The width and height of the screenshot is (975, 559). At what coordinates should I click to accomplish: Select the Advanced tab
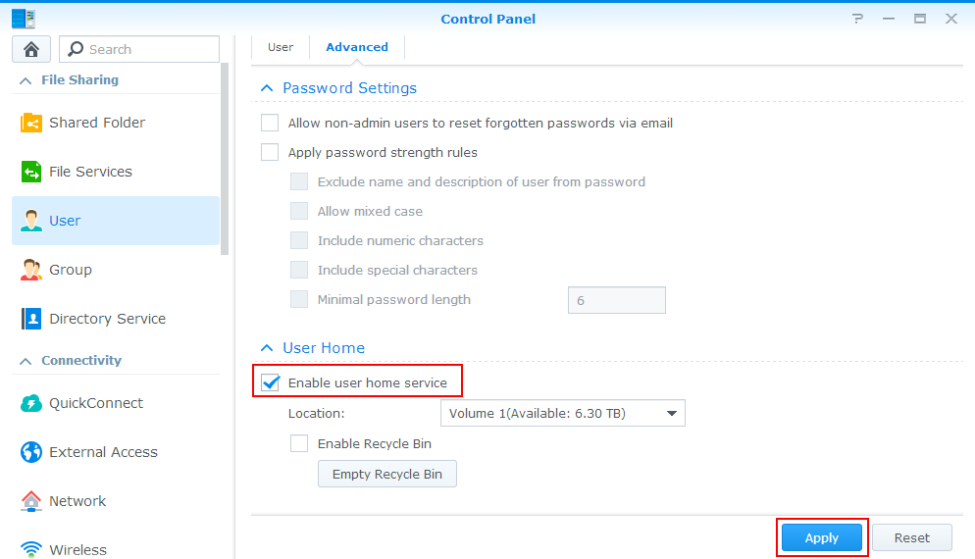click(357, 47)
